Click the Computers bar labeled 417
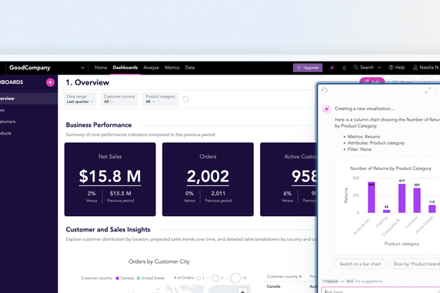Image resolution: width=440 pixels, height=293 pixels. click(x=402, y=198)
